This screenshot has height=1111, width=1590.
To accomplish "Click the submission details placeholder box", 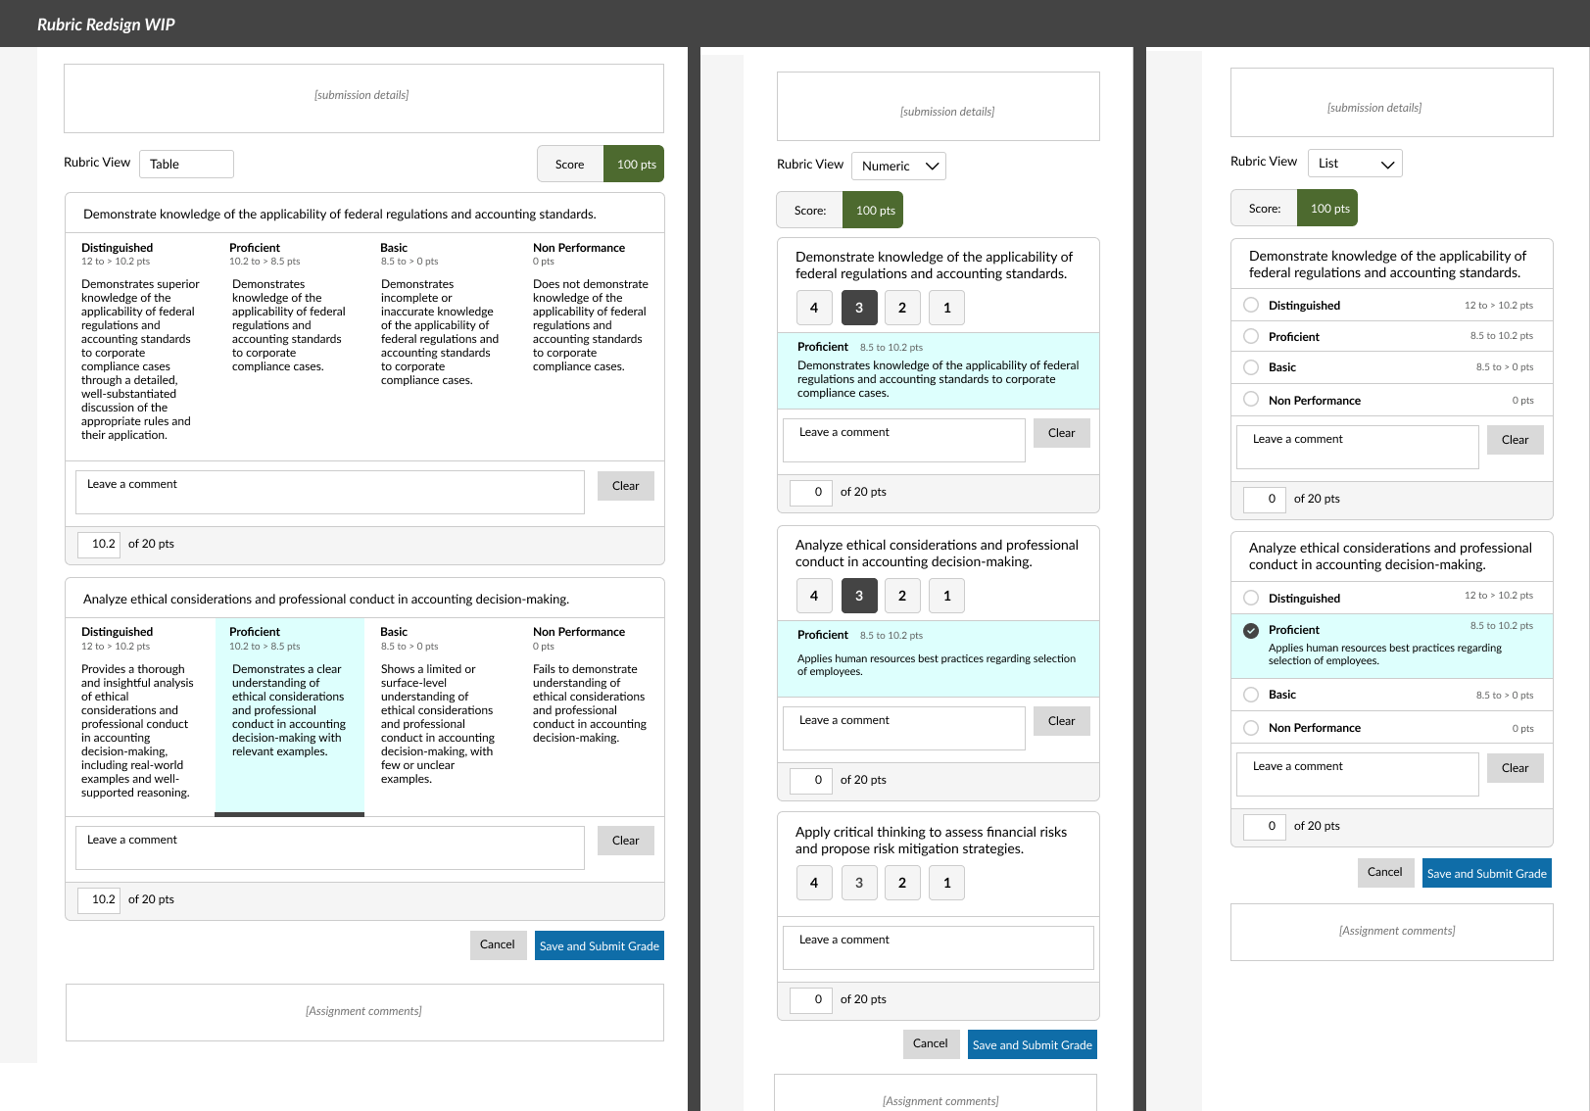I will 363,97.
